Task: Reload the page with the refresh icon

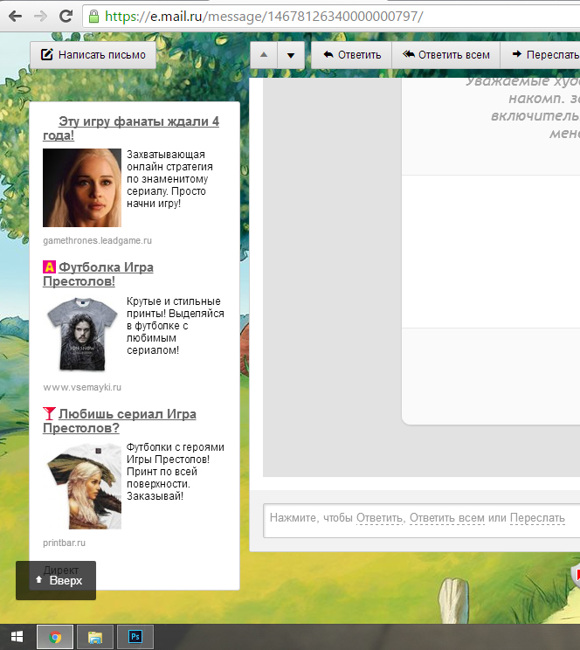Action: pyautogui.click(x=66, y=17)
